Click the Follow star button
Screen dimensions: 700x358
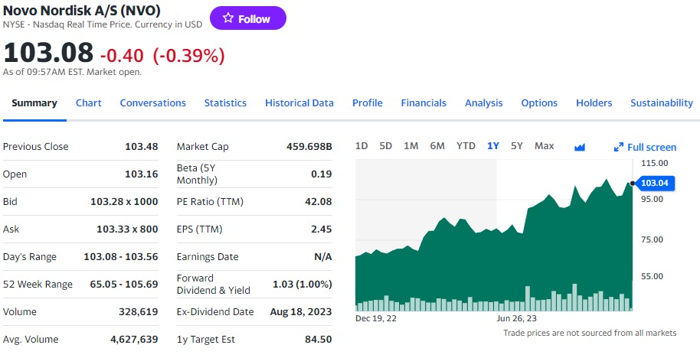pos(248,18)
